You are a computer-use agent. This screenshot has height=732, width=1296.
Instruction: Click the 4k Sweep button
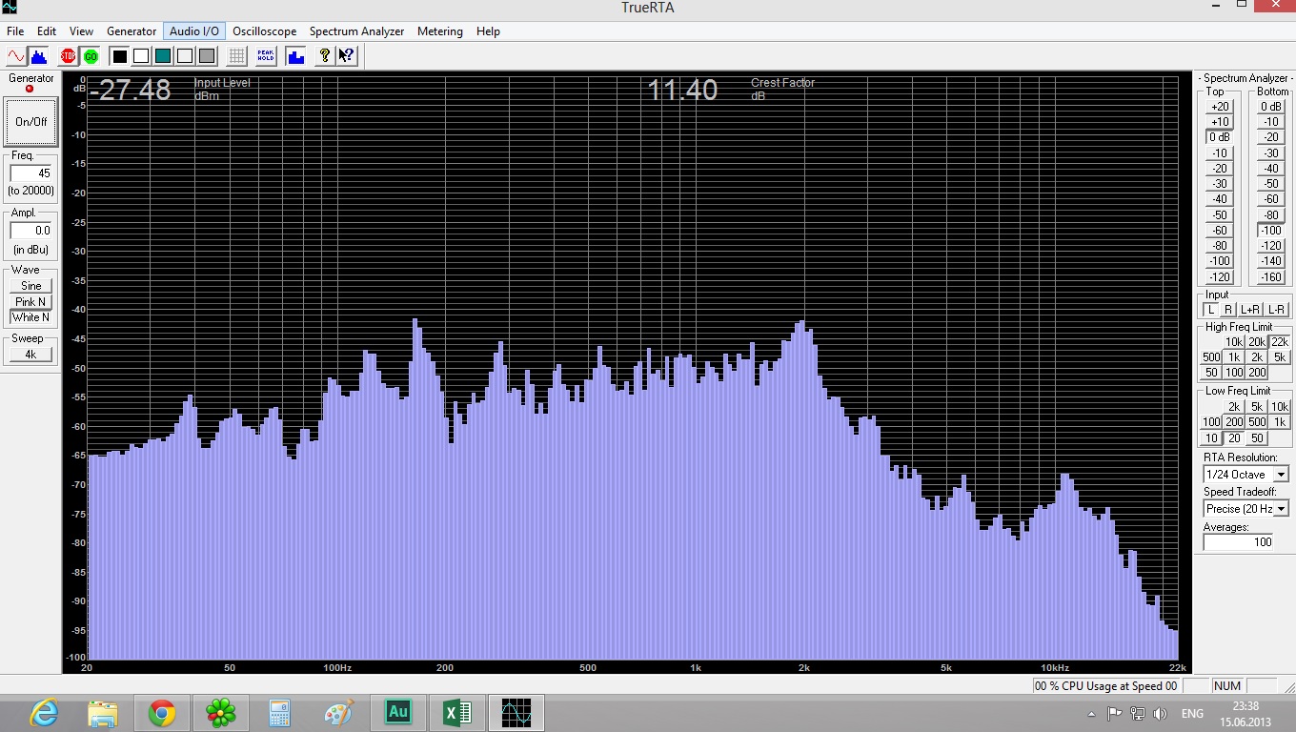pos(30,354)
